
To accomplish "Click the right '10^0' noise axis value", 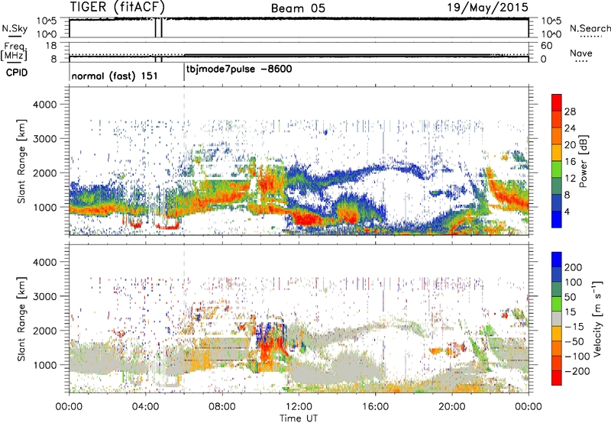I will [551, 34].
